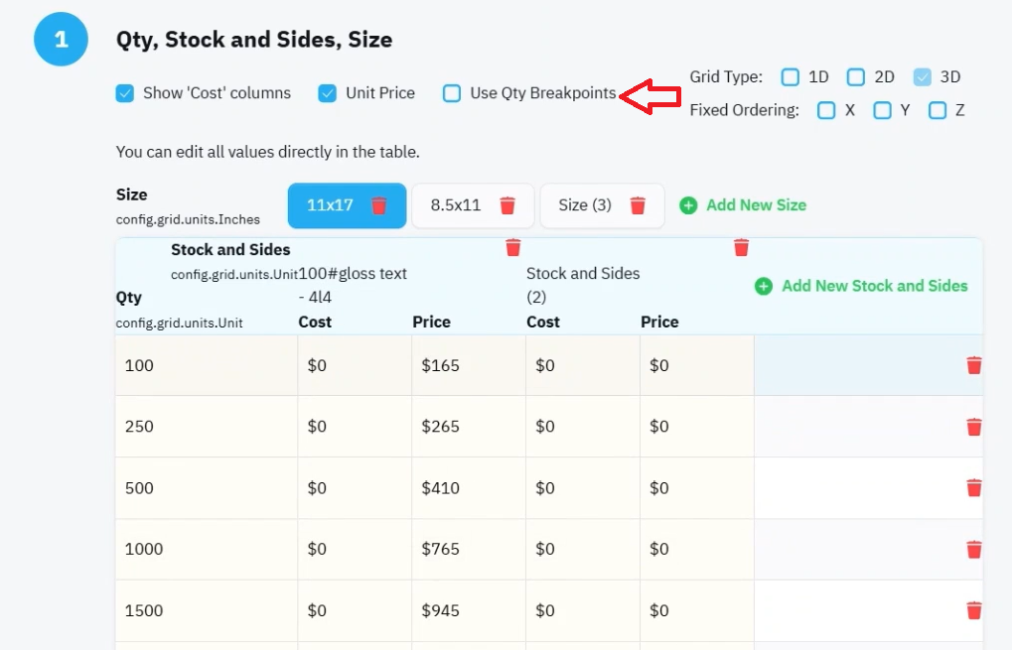Delete Size (3) using its trash icon

[x=638, y=205]
